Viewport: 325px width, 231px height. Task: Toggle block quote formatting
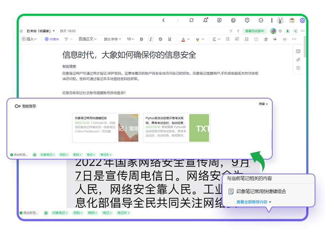coord(275,39)
